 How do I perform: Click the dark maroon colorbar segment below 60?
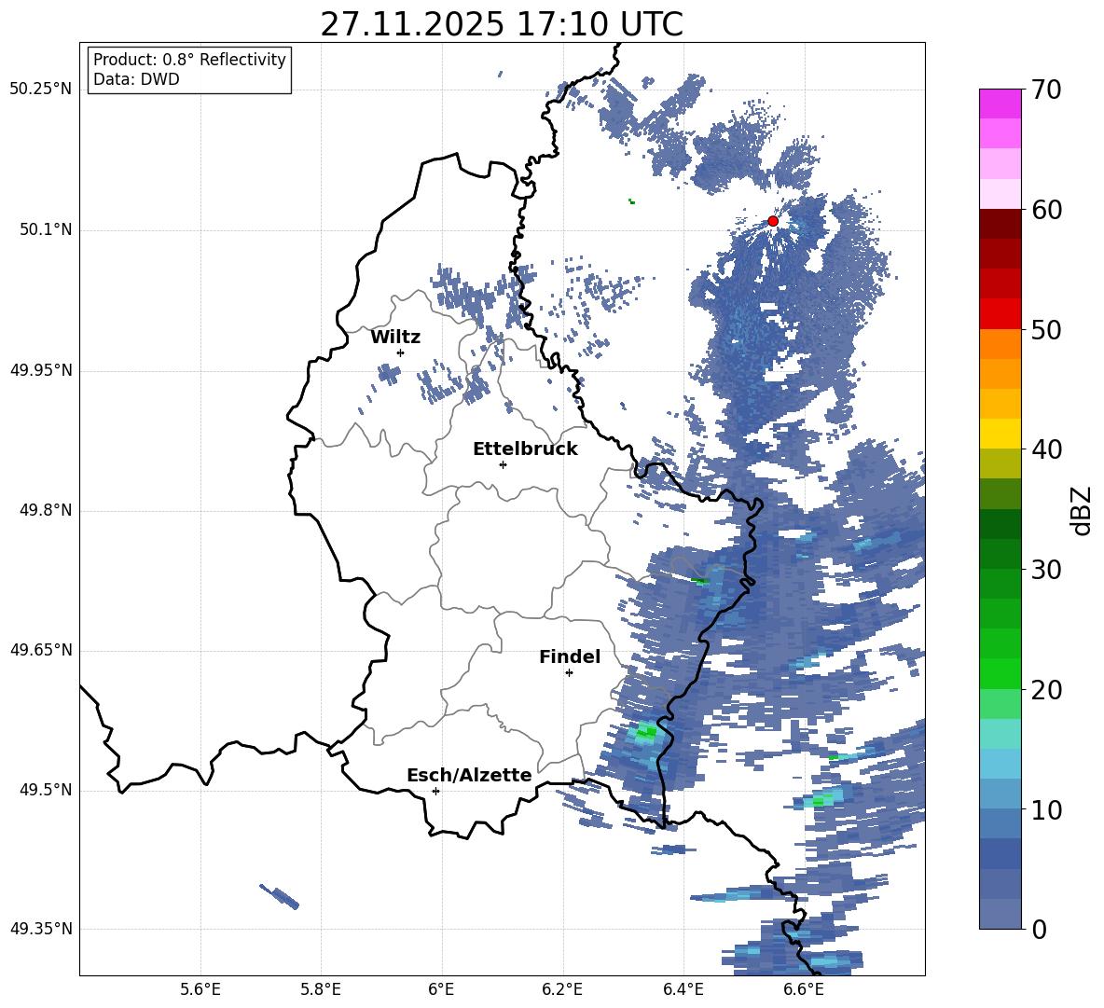tap(1000, 224)
